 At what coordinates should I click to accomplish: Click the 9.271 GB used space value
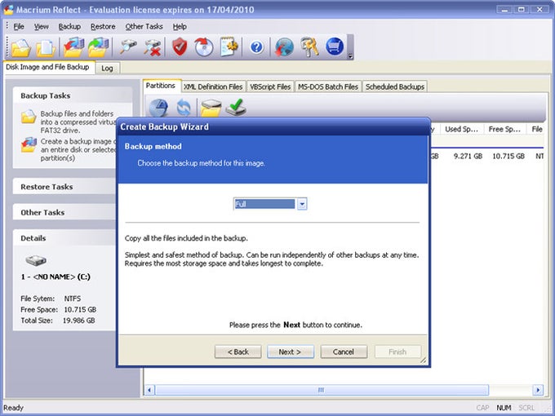[468, 156]
